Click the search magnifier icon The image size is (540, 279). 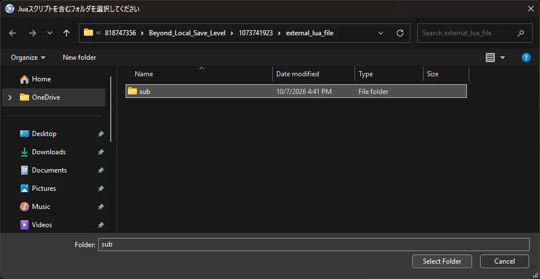[521, 34]
